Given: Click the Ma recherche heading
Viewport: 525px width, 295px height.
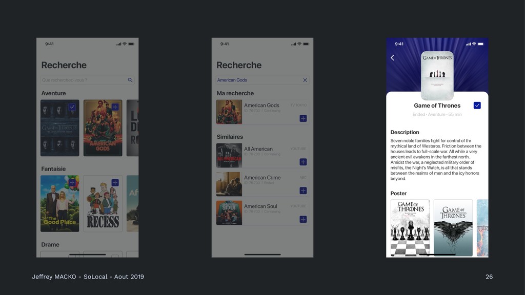Looking at the screenshot, I should pyautogui.click(x=235, y=93).
